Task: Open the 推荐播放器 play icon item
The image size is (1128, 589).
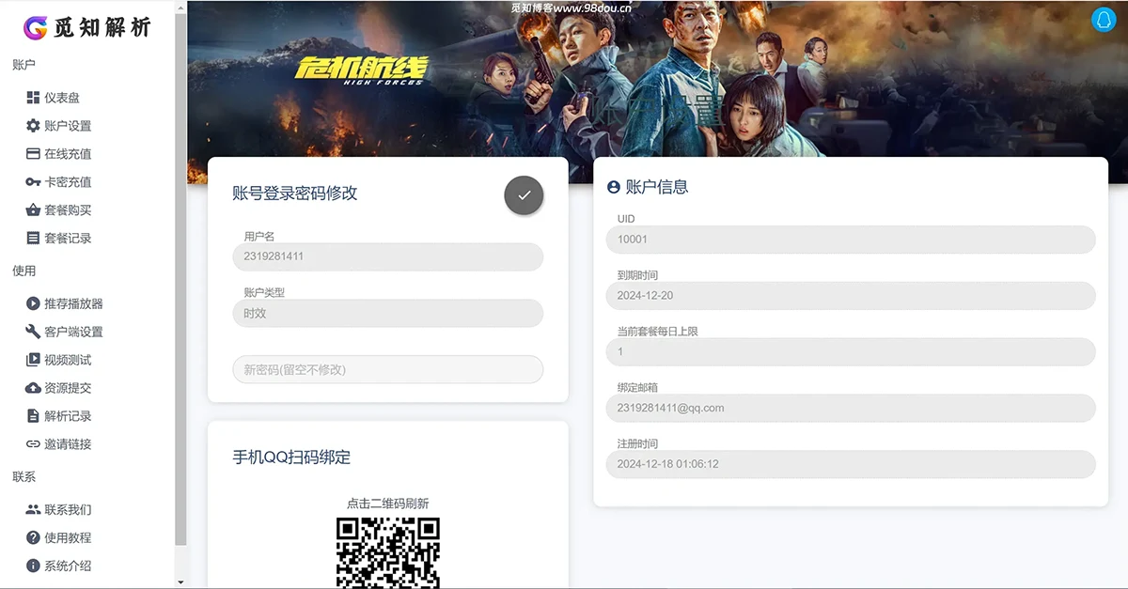Action: (x=33, y=303)
